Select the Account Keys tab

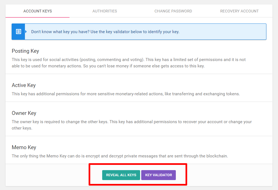tap(38, 11)
